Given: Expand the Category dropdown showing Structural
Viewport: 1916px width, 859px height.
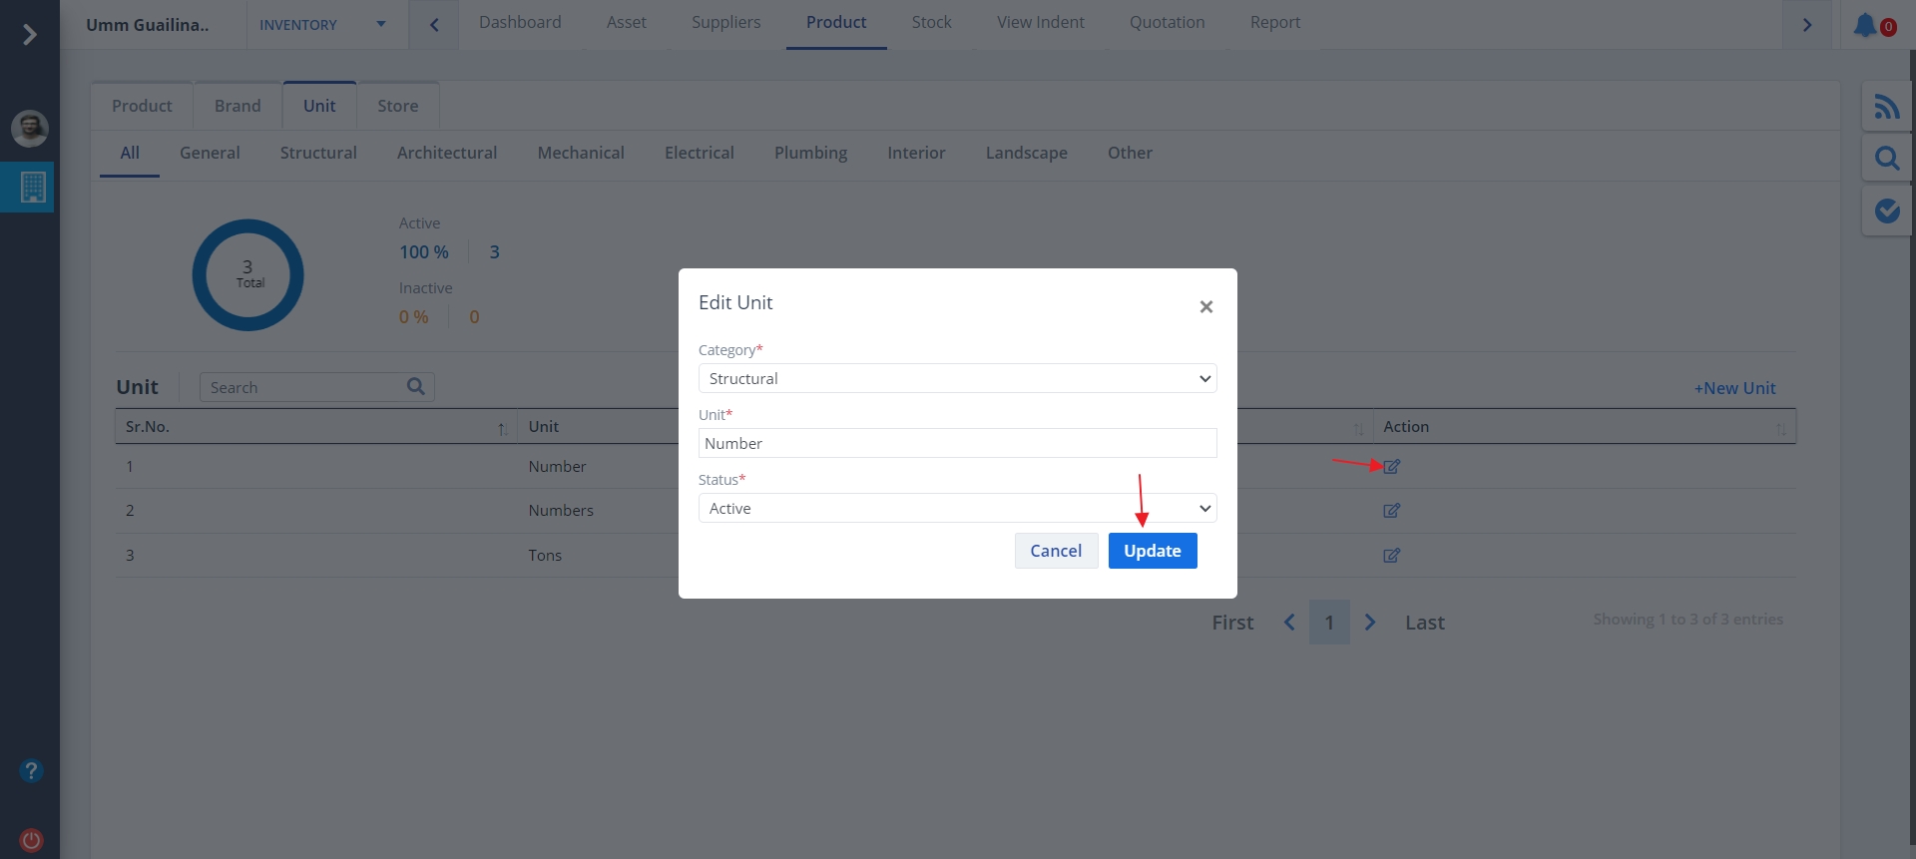Looking at the screenshot, I should pos(957,379).
